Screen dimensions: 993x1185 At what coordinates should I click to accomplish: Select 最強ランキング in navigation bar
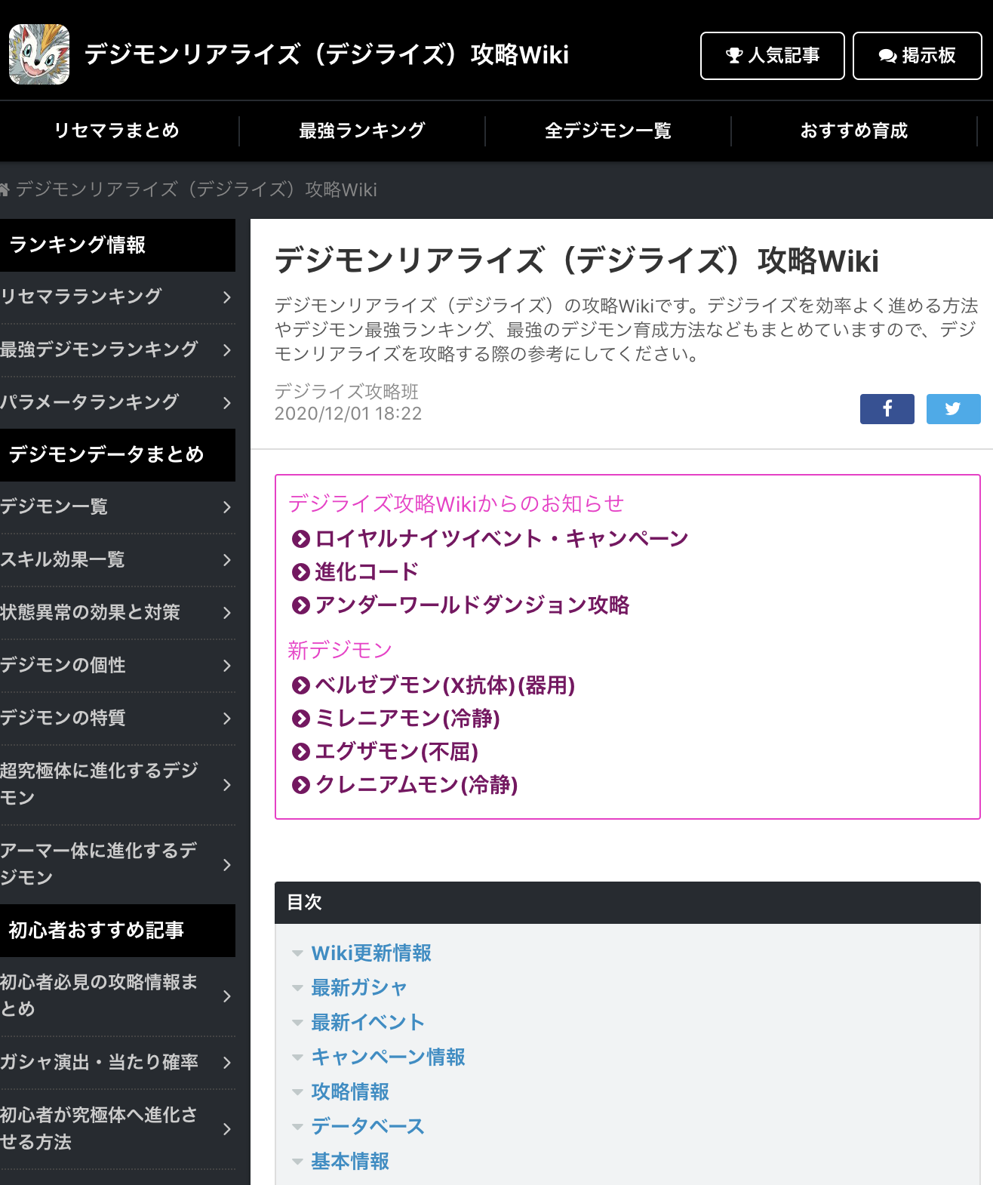click(362, 131)
